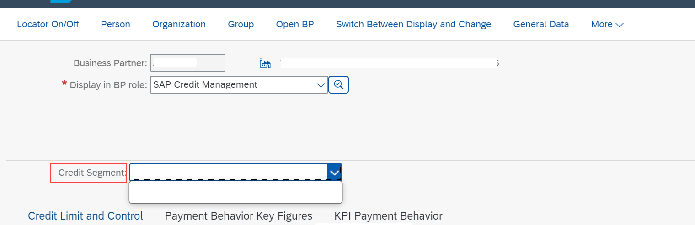Select the empty entry in Credit Segment list
This screenshot has width=695, height=225.
pos(236,192)
